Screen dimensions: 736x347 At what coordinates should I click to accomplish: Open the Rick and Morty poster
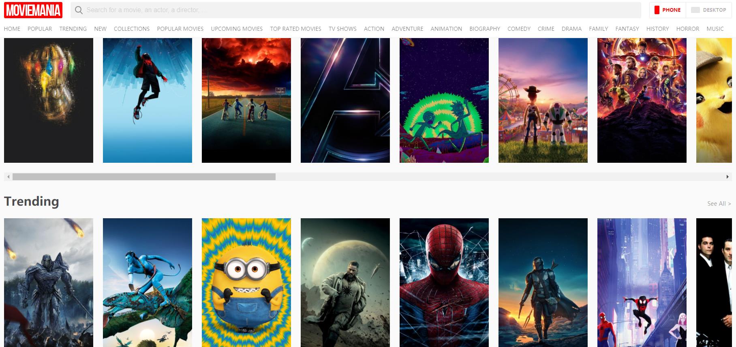coord(444,100)
